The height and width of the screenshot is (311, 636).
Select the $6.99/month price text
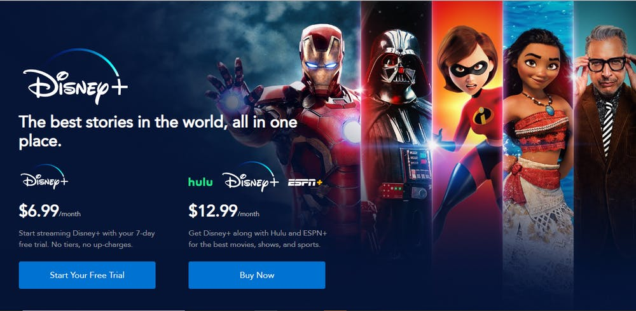[50, 211]
